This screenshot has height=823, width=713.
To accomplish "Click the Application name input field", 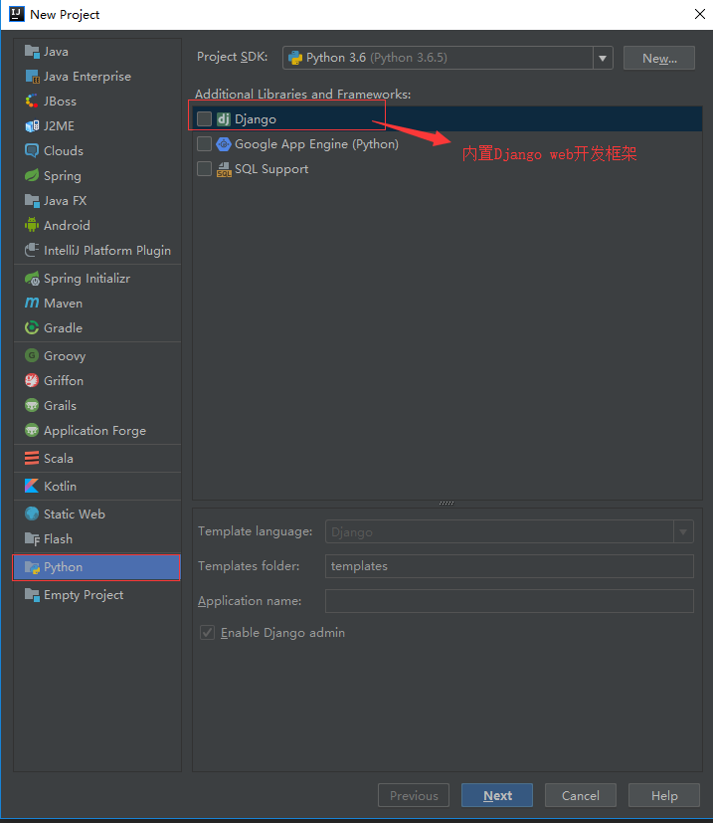I will (x=509, y=601).
